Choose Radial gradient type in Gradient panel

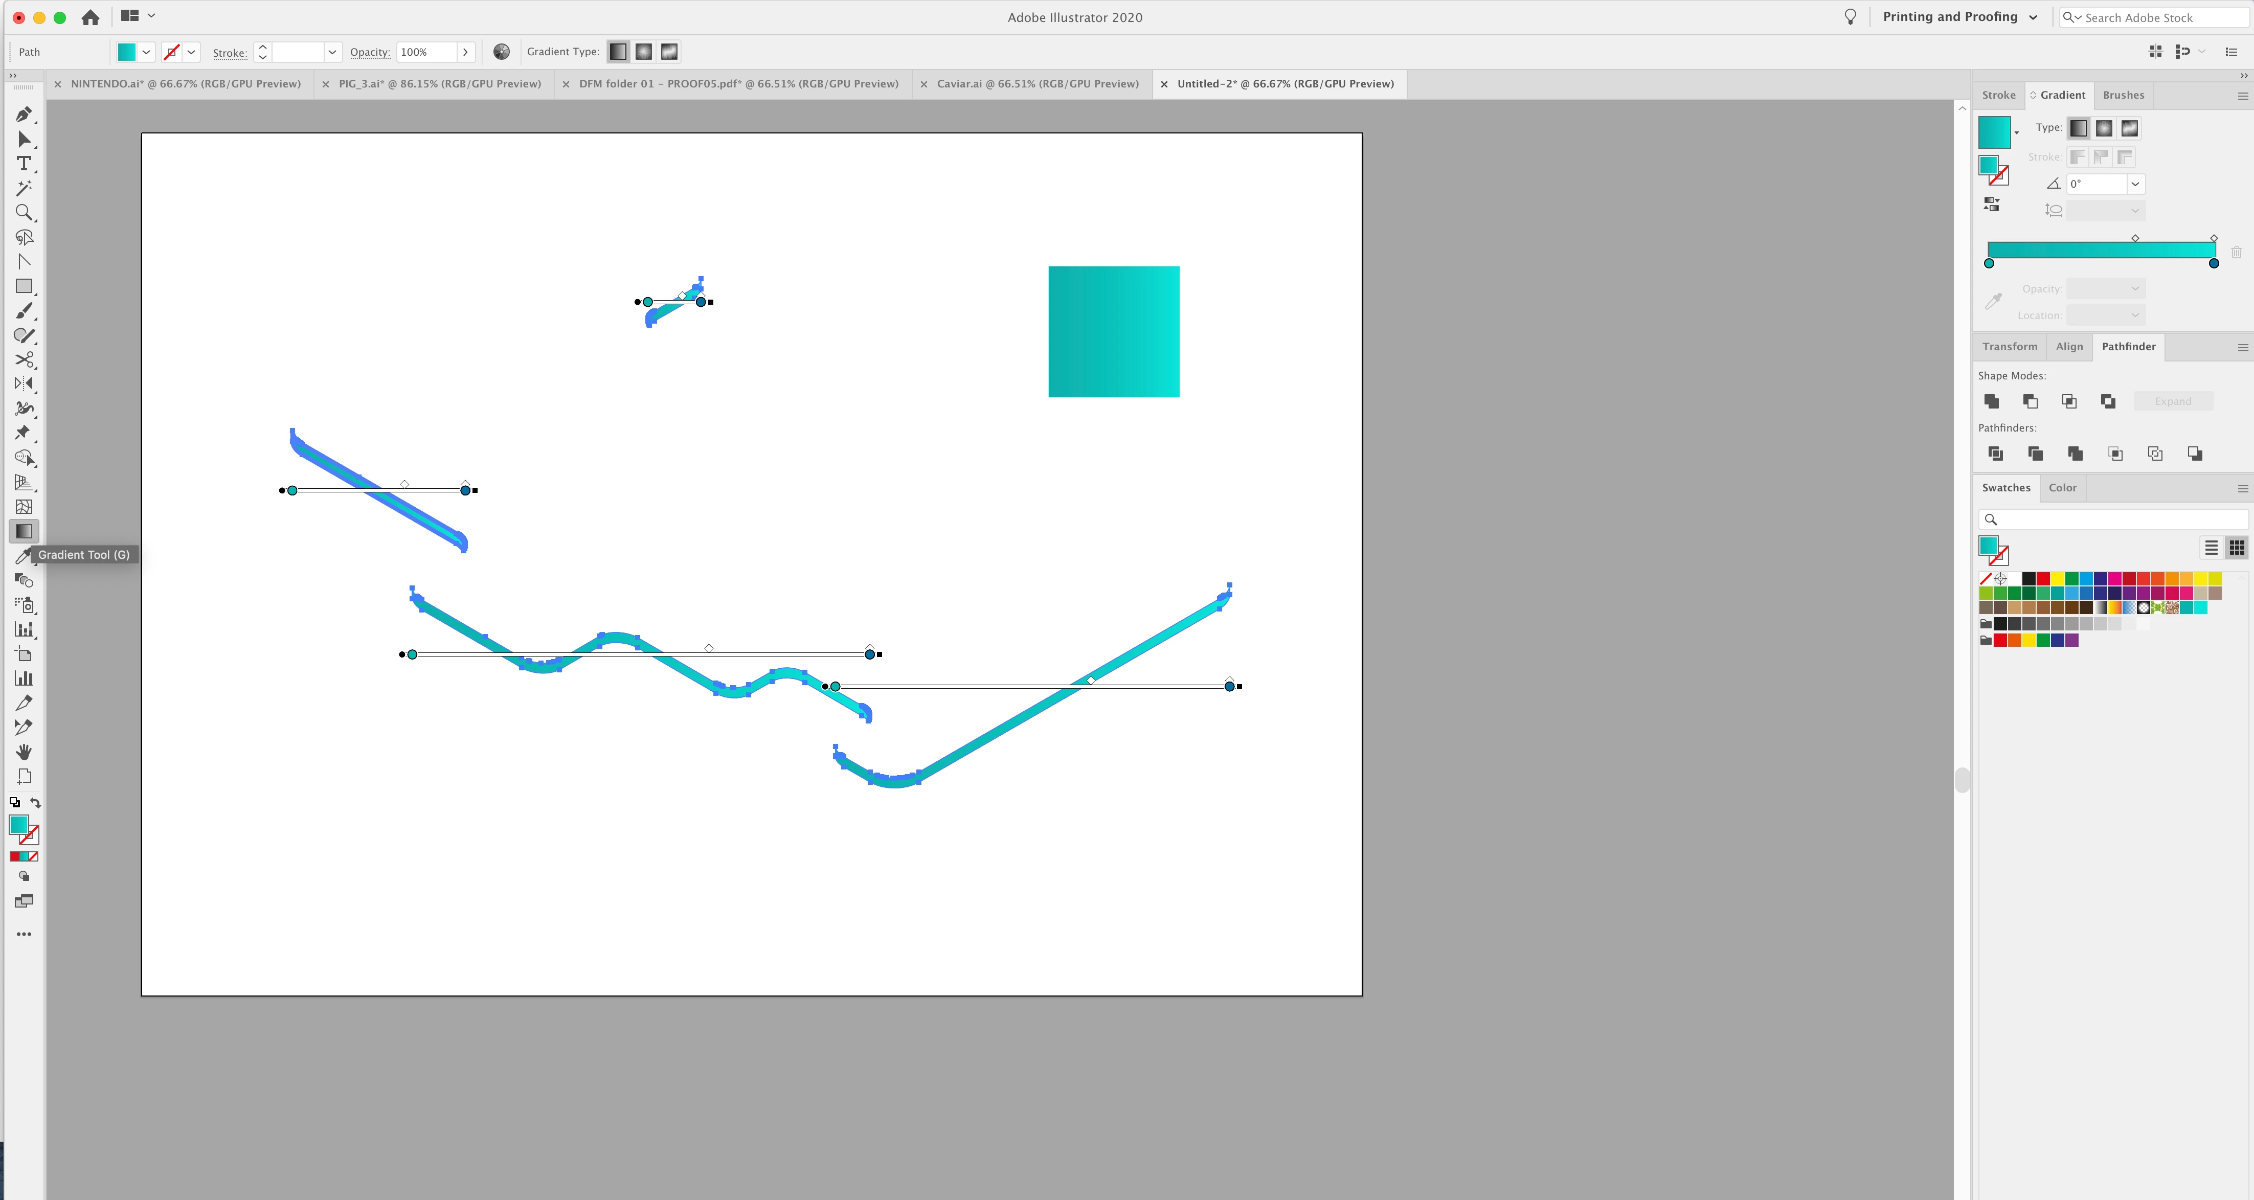tap(2104, 128)
